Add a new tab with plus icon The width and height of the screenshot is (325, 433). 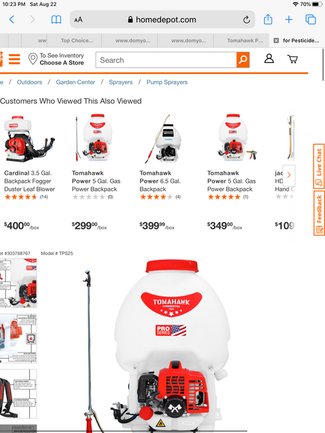pyautogui.click(x=289, y=20)
